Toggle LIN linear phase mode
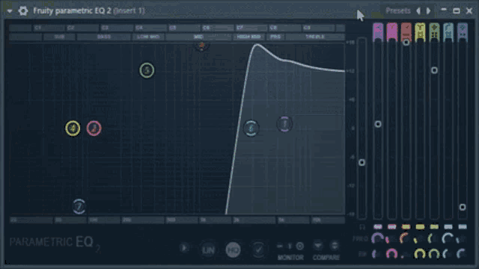 pyautogui.click(x=208, y=250)
